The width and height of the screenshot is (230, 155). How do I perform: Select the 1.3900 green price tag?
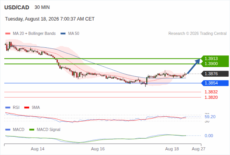click(211, 64)
